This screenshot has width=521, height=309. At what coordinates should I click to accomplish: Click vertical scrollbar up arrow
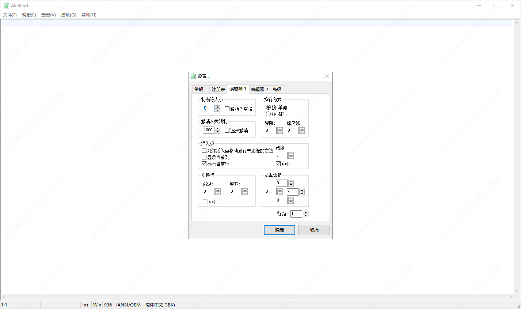tap(517, 23)
